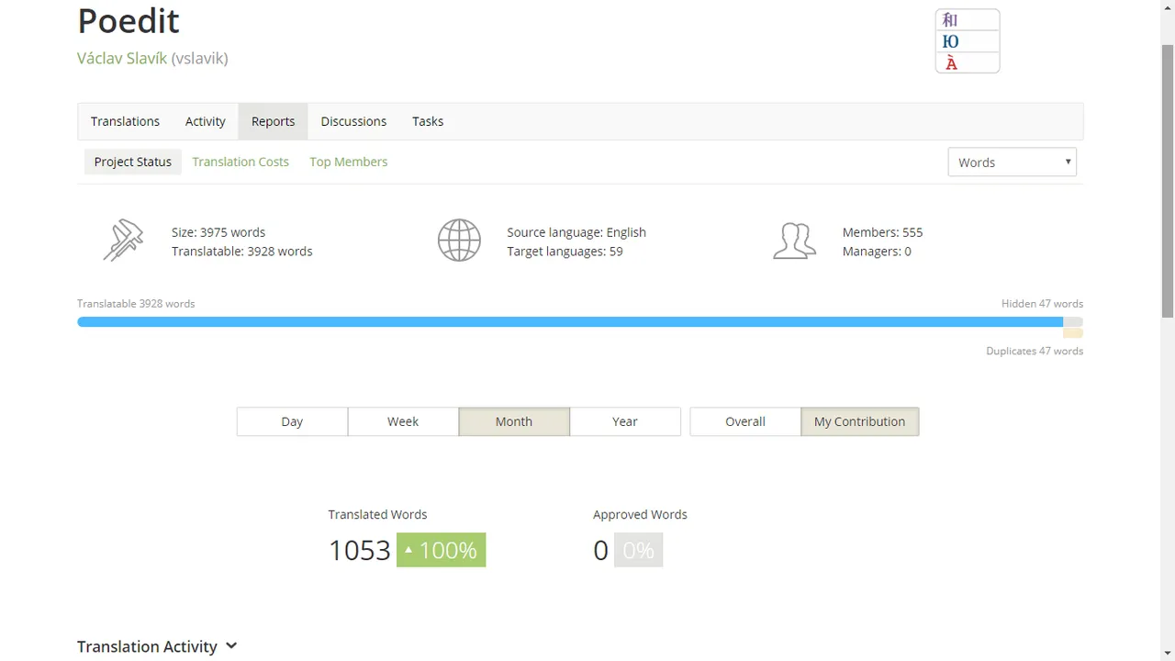Click the 'Duplicates 47 words' label

pos(1035,352)
